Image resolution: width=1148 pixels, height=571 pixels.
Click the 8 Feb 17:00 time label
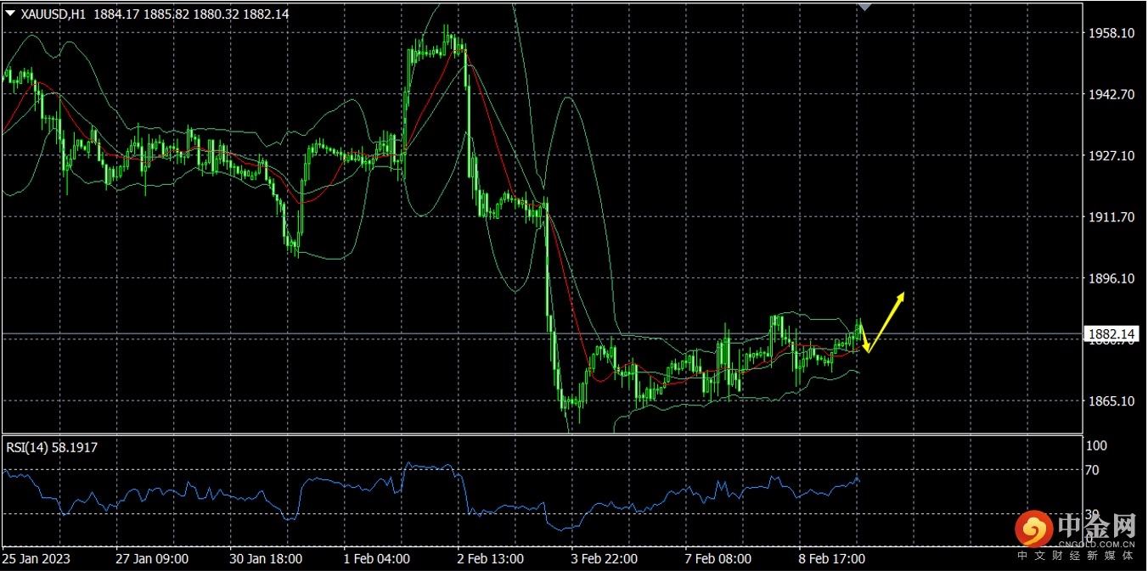[834, 559]
